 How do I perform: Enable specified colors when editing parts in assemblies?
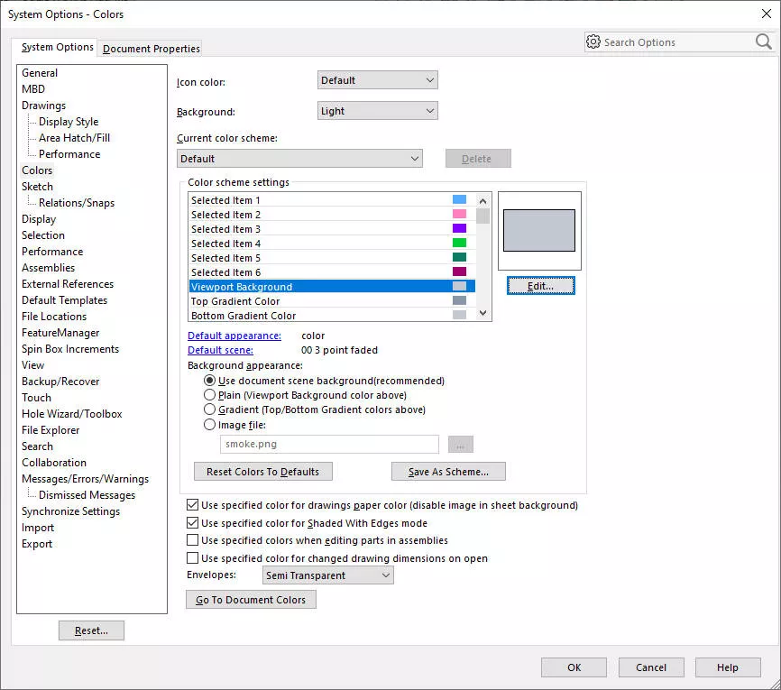click(x=193, y=540)
